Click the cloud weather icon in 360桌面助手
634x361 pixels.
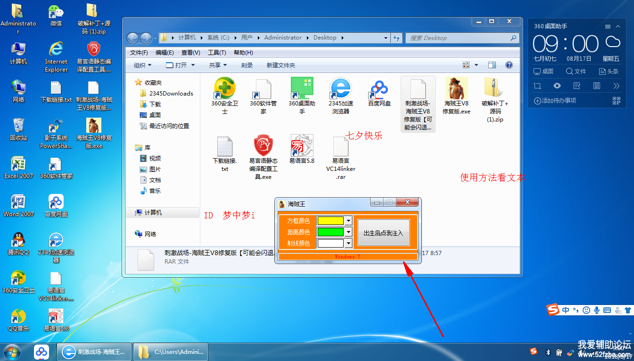pos(613,42)
